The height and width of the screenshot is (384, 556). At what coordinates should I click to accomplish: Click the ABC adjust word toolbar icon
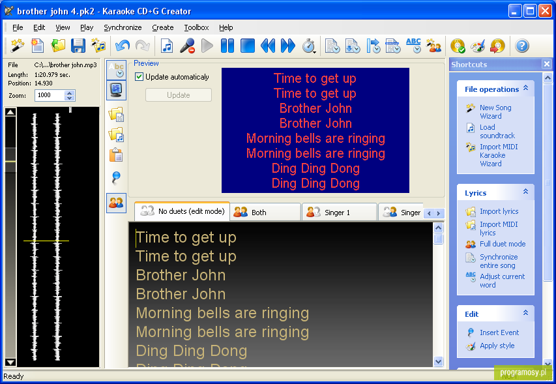[413, 46]
